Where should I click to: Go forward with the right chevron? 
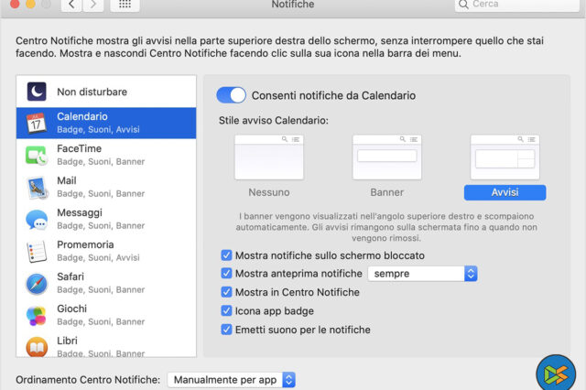pyautogui.click(x=93, y=5)
